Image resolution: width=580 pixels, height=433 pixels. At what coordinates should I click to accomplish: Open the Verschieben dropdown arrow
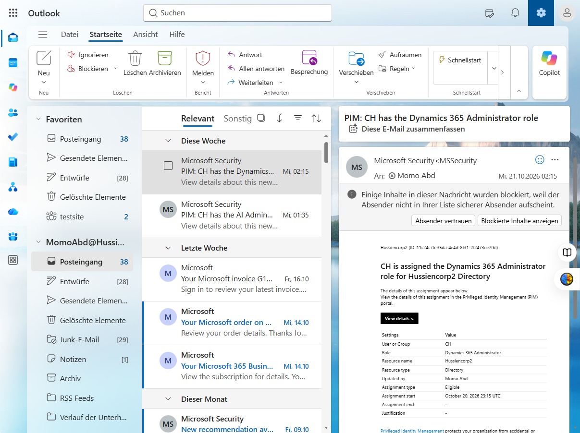tap(356, 82)
